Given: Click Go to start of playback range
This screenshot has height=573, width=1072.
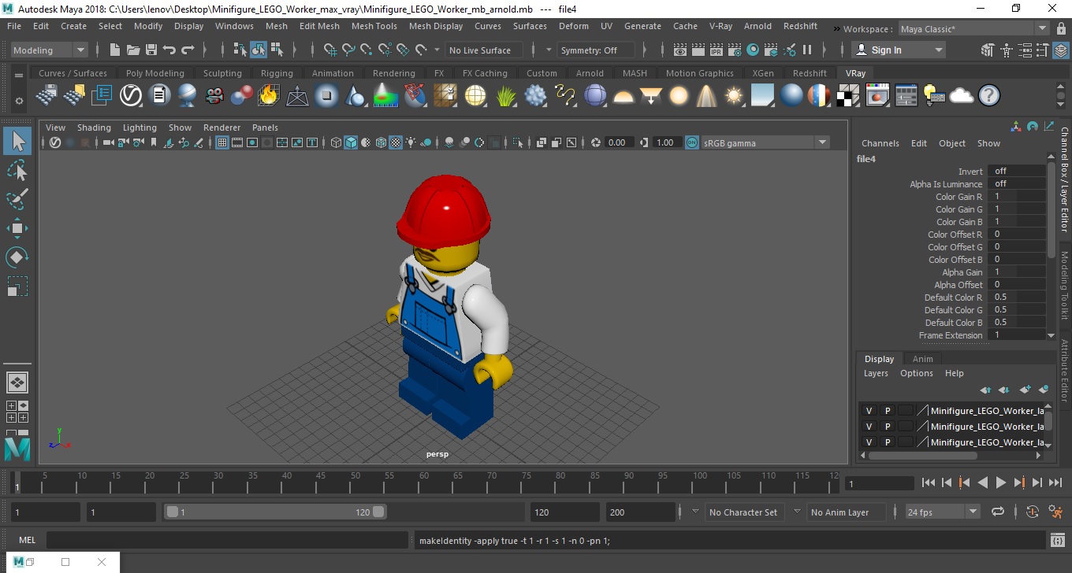Looking at the screenshot, I should (x=928, y=482).
